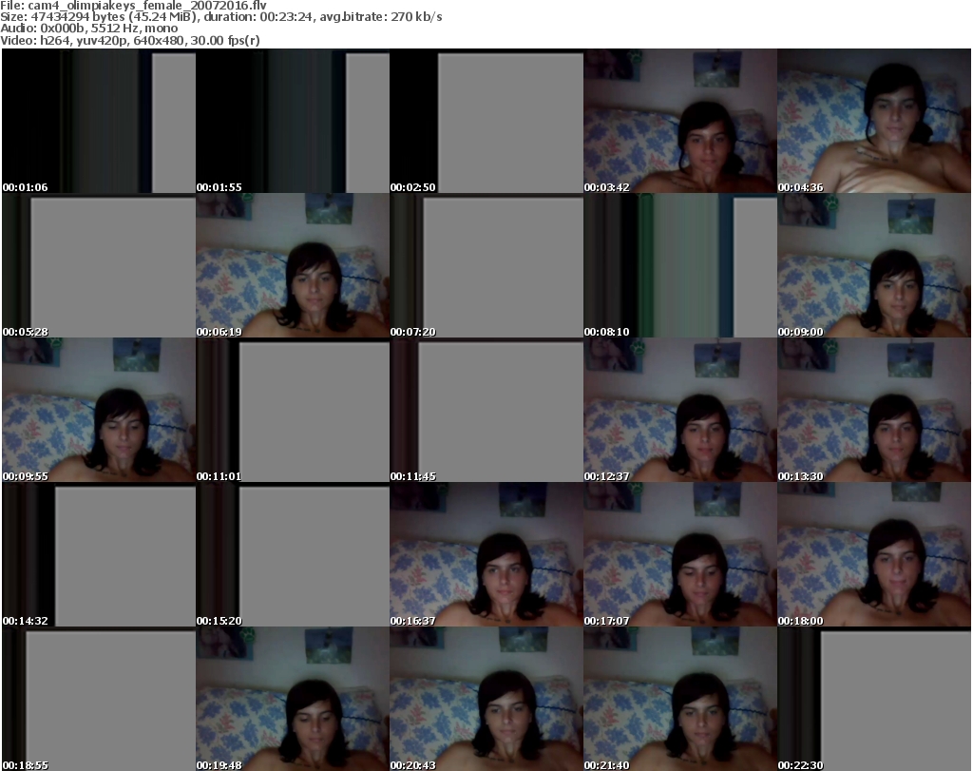
Task: Open the thumbnail stamped 00:16:37
Action: [486, 555]
